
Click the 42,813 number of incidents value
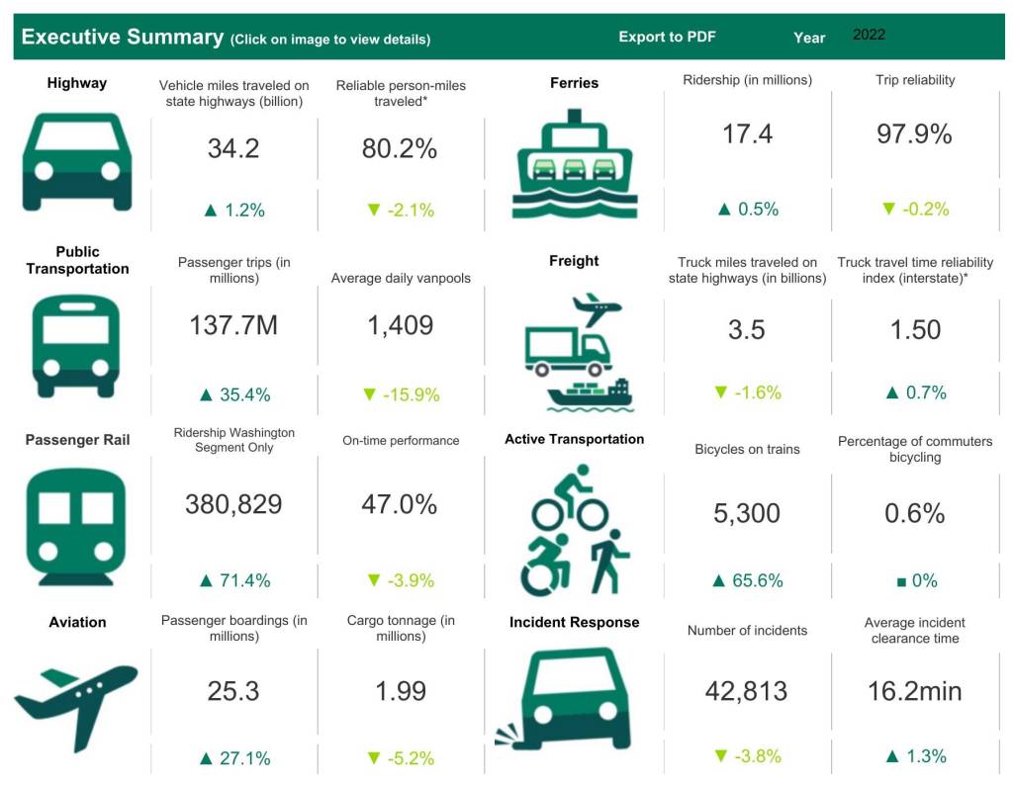[x=746, y=691]
